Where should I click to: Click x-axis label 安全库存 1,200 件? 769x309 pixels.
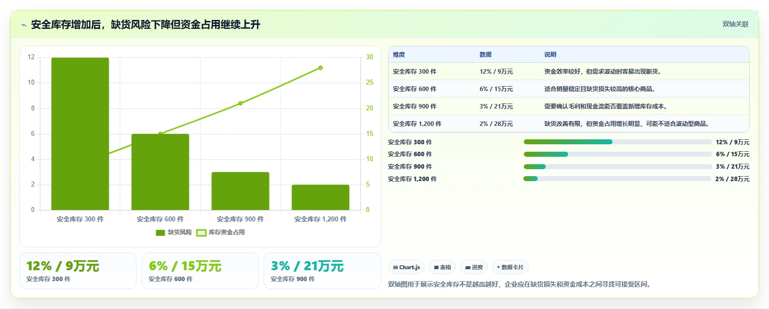pyautogui.click(x=320, y=219)
